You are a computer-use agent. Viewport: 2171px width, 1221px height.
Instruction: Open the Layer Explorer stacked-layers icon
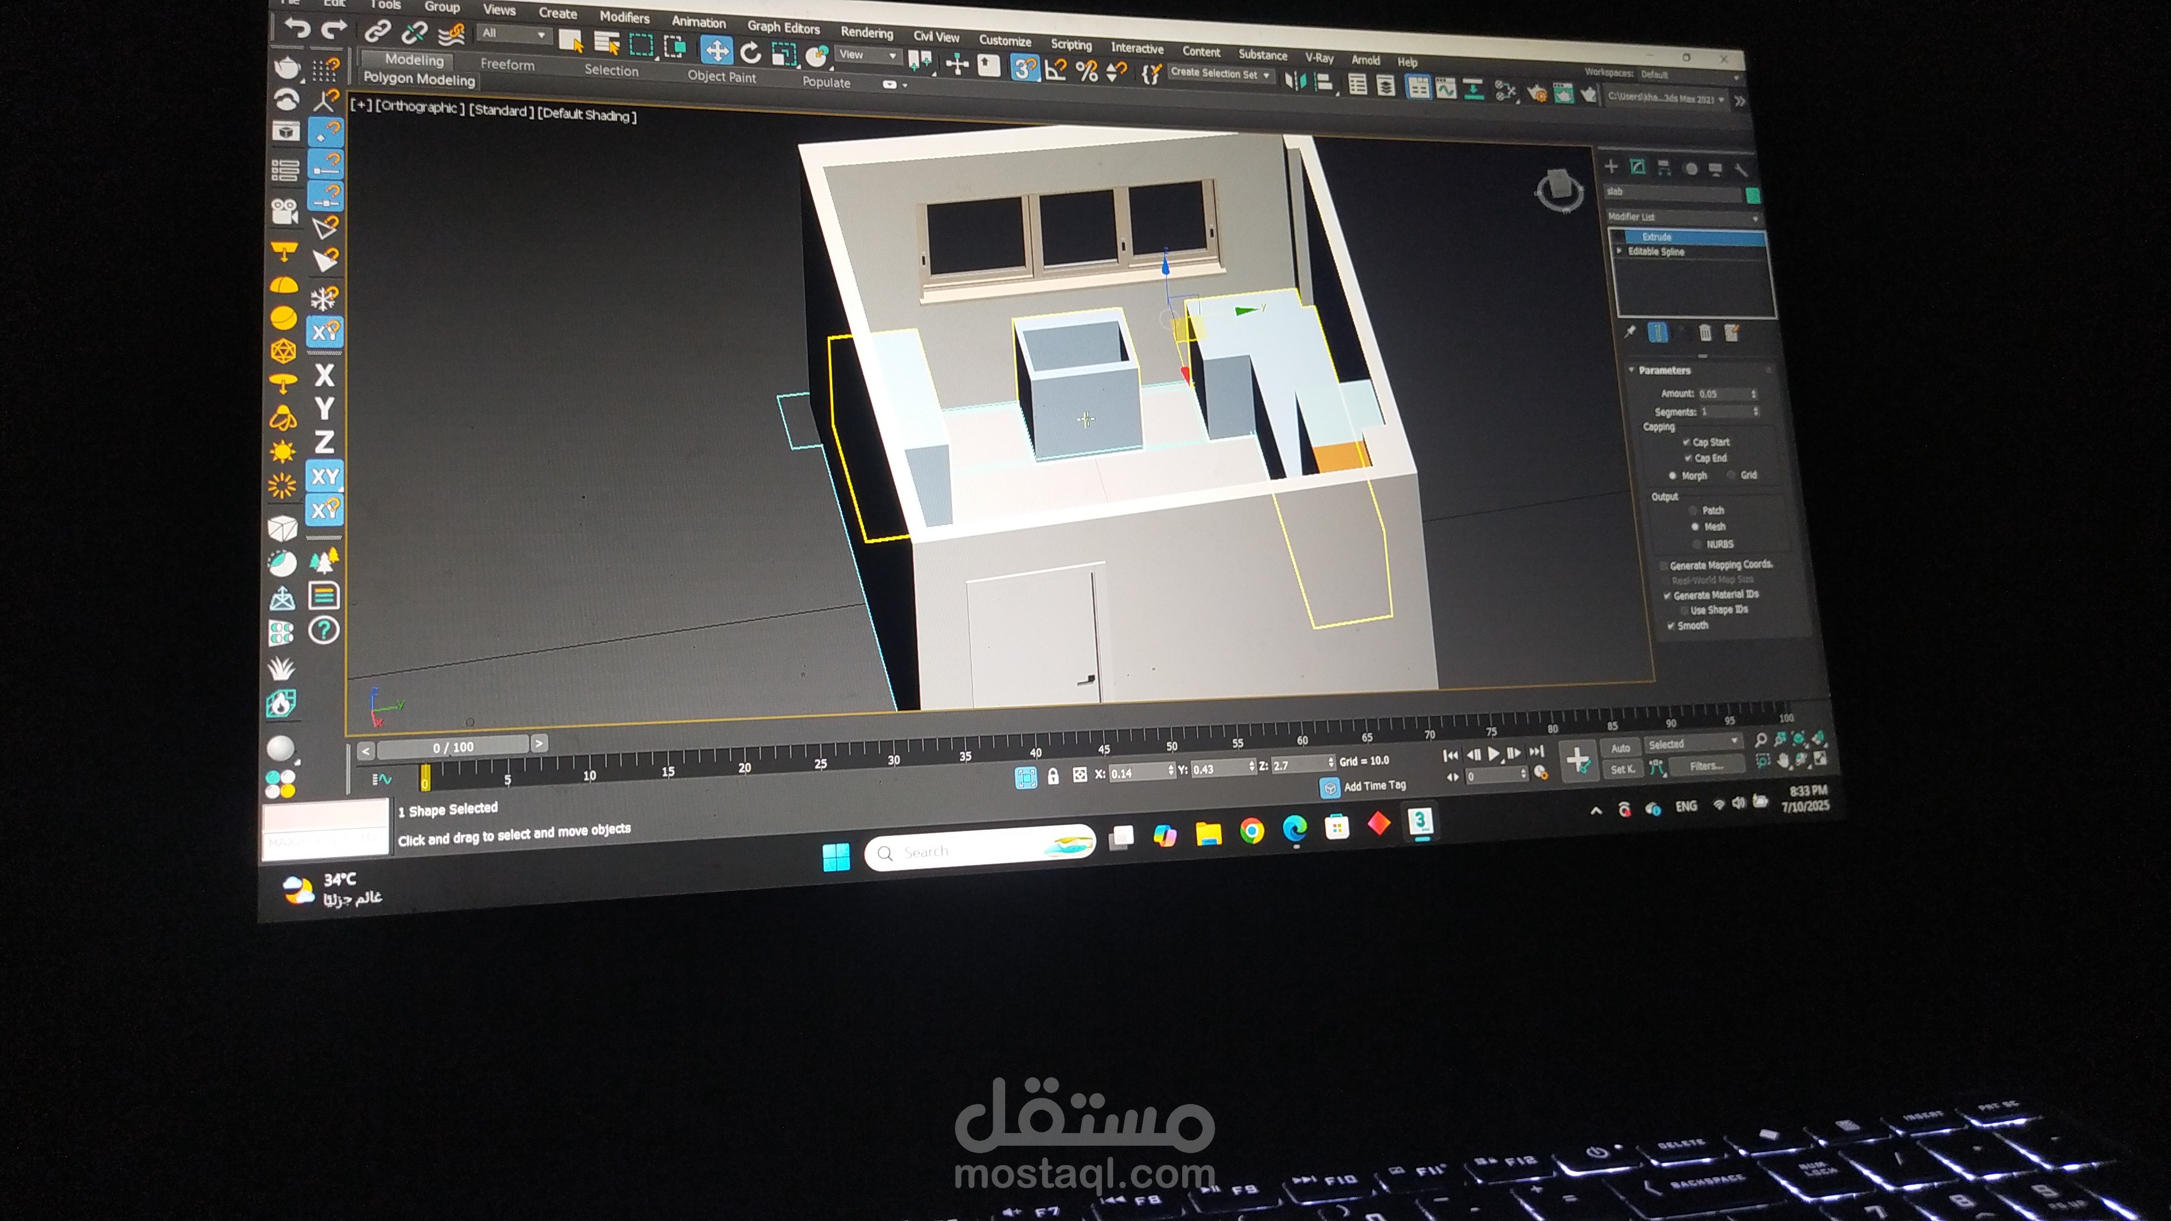tap(1386, 85)
